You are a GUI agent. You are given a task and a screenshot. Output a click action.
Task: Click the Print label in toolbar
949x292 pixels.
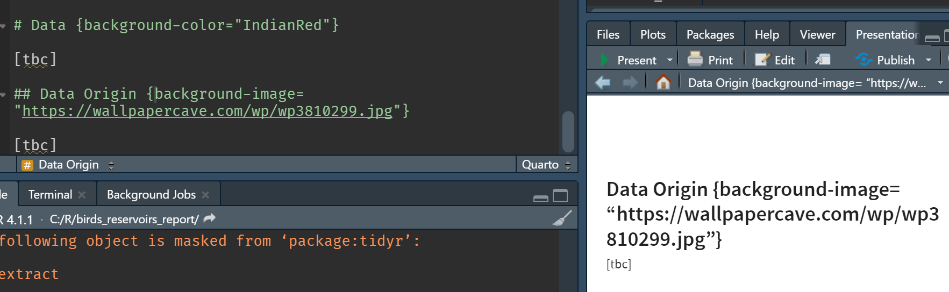tap(720, 60)
